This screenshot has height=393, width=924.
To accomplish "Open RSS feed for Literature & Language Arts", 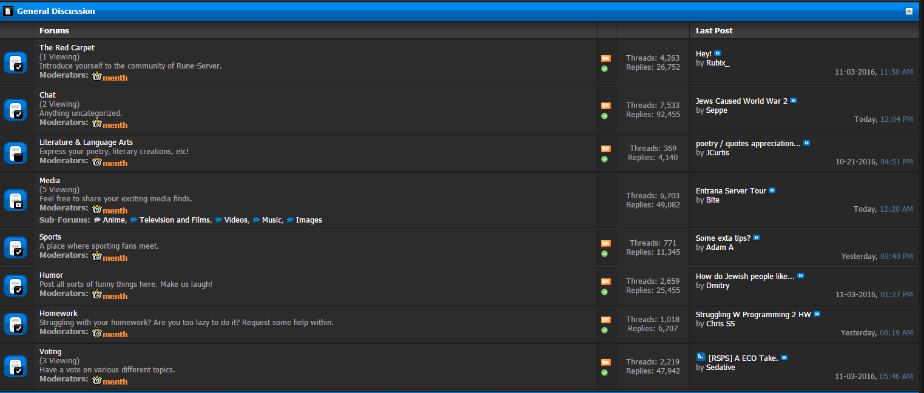I will click(606, 149).
